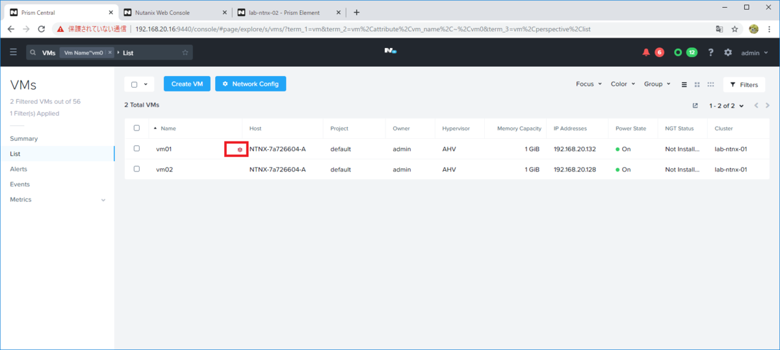
Task: Click the red icon beside vm01
Action: pyautogui.click(x=240, y=149)
